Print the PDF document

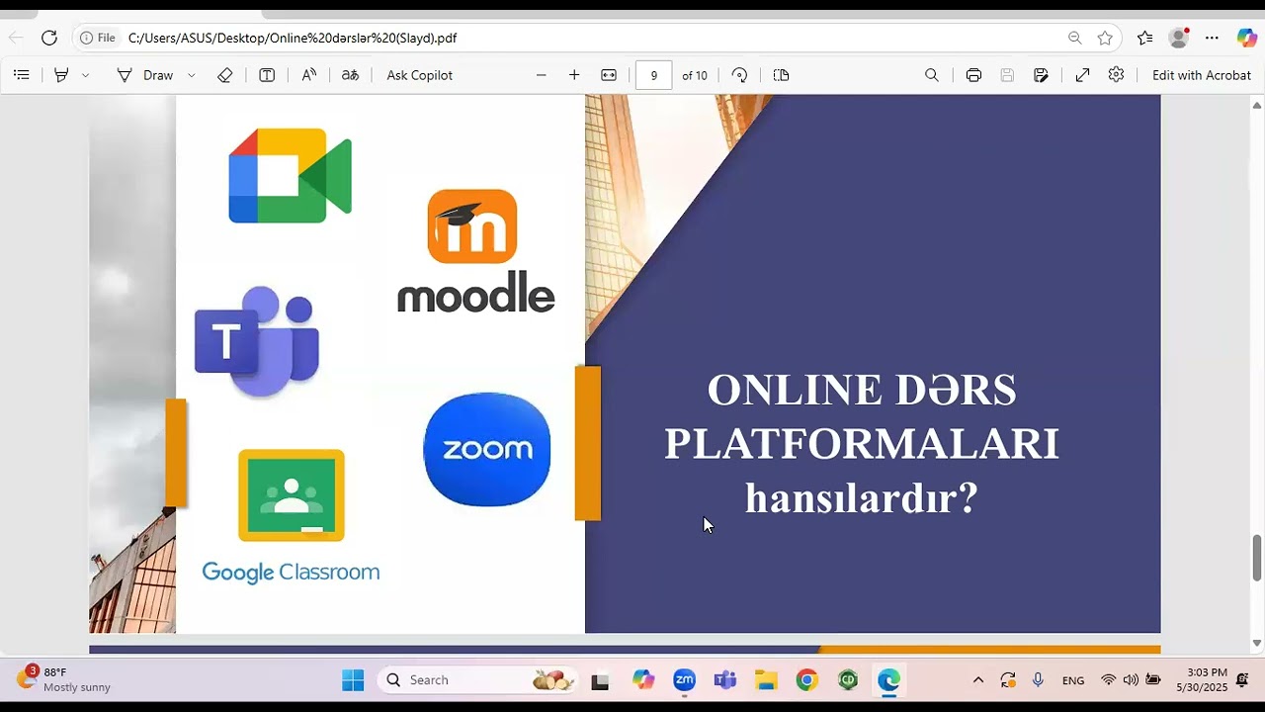(x=973, y=75)
